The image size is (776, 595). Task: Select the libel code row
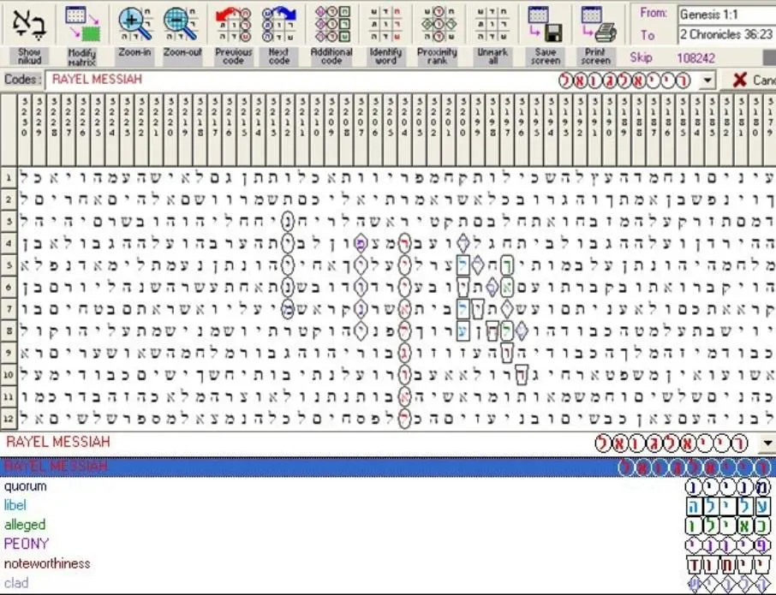388,505
